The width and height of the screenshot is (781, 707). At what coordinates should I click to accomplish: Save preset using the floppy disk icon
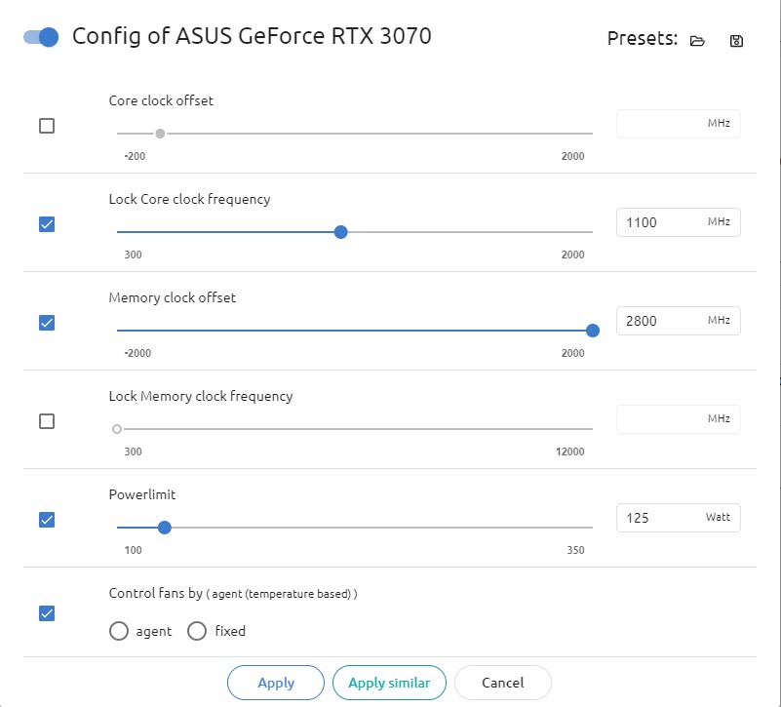(x=736, y=41)
